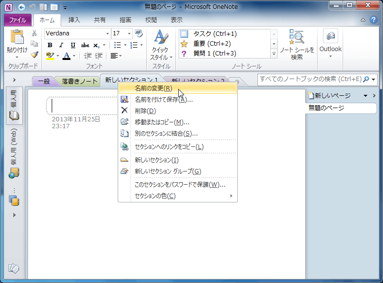
Task: Choose Copy Link to Section menu item
Action: [178, 147]
